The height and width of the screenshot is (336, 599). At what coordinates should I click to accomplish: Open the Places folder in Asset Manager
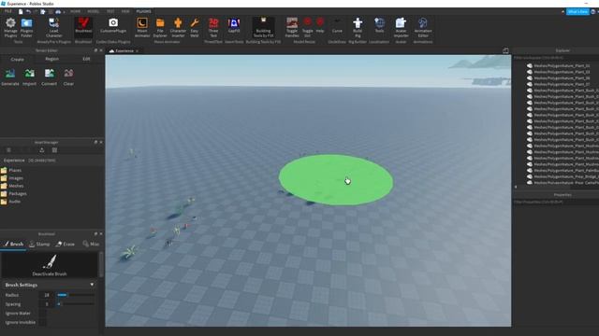coord(11,170)
